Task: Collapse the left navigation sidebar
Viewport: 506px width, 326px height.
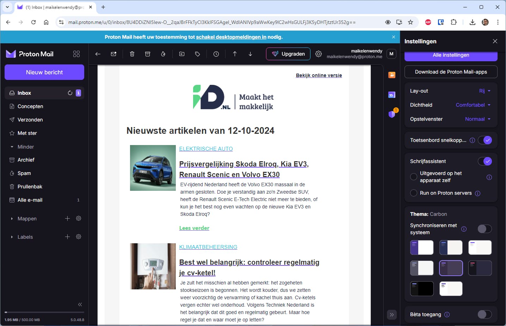Action: tap(80, 305)
